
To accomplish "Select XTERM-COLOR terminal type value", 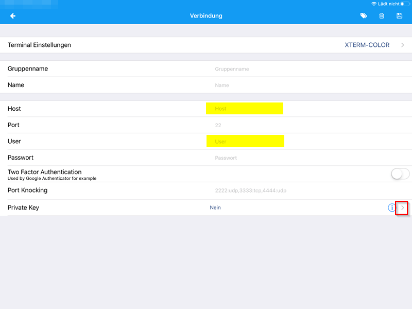I will point(367,45).
